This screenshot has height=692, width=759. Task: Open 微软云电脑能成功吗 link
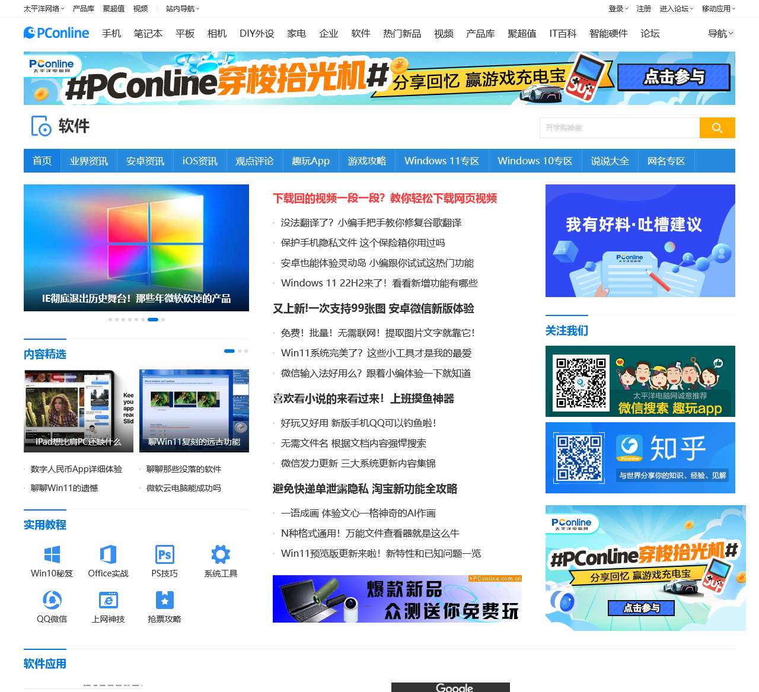[x=184, y=488]
